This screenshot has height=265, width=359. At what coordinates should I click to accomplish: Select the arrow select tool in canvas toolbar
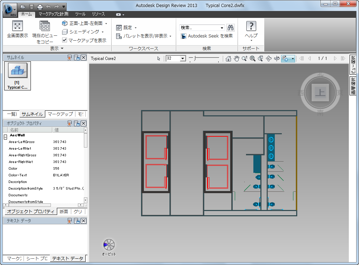[x=159, y=59]
